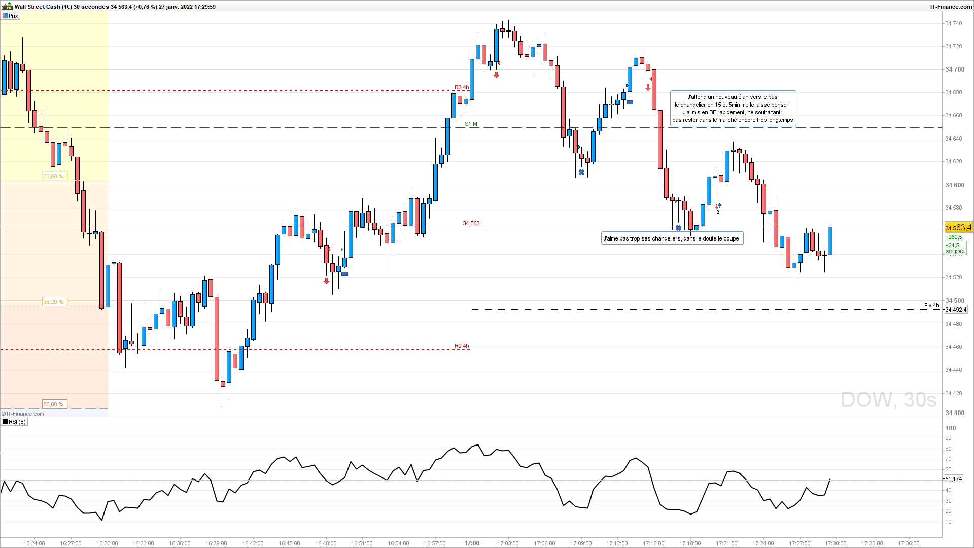The image size is (974, 548).
Task: Open the RSI (8) indicator label
Action: click(17, 422)
